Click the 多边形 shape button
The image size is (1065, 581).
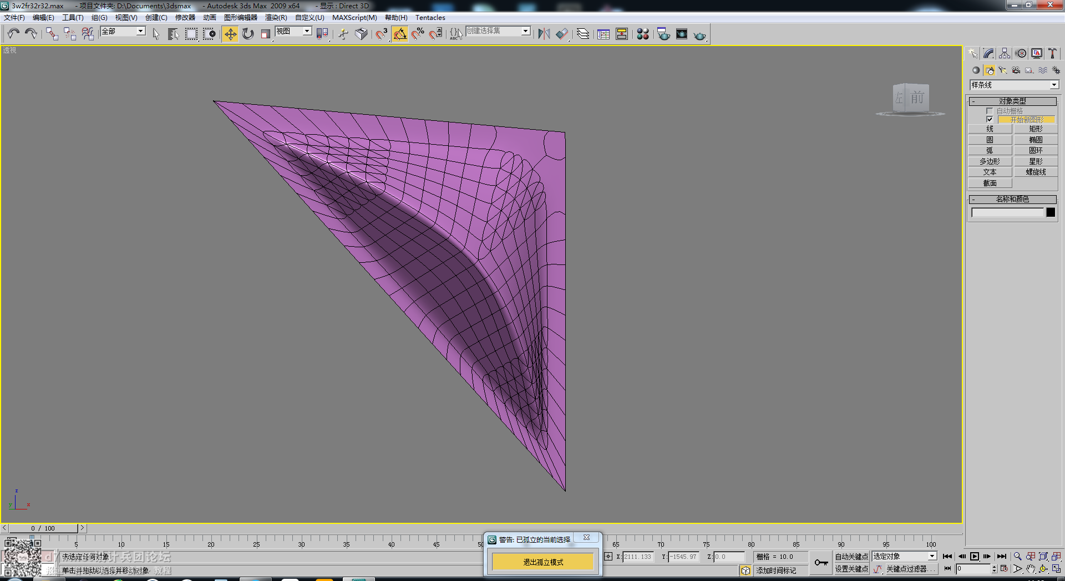[990, 161]
